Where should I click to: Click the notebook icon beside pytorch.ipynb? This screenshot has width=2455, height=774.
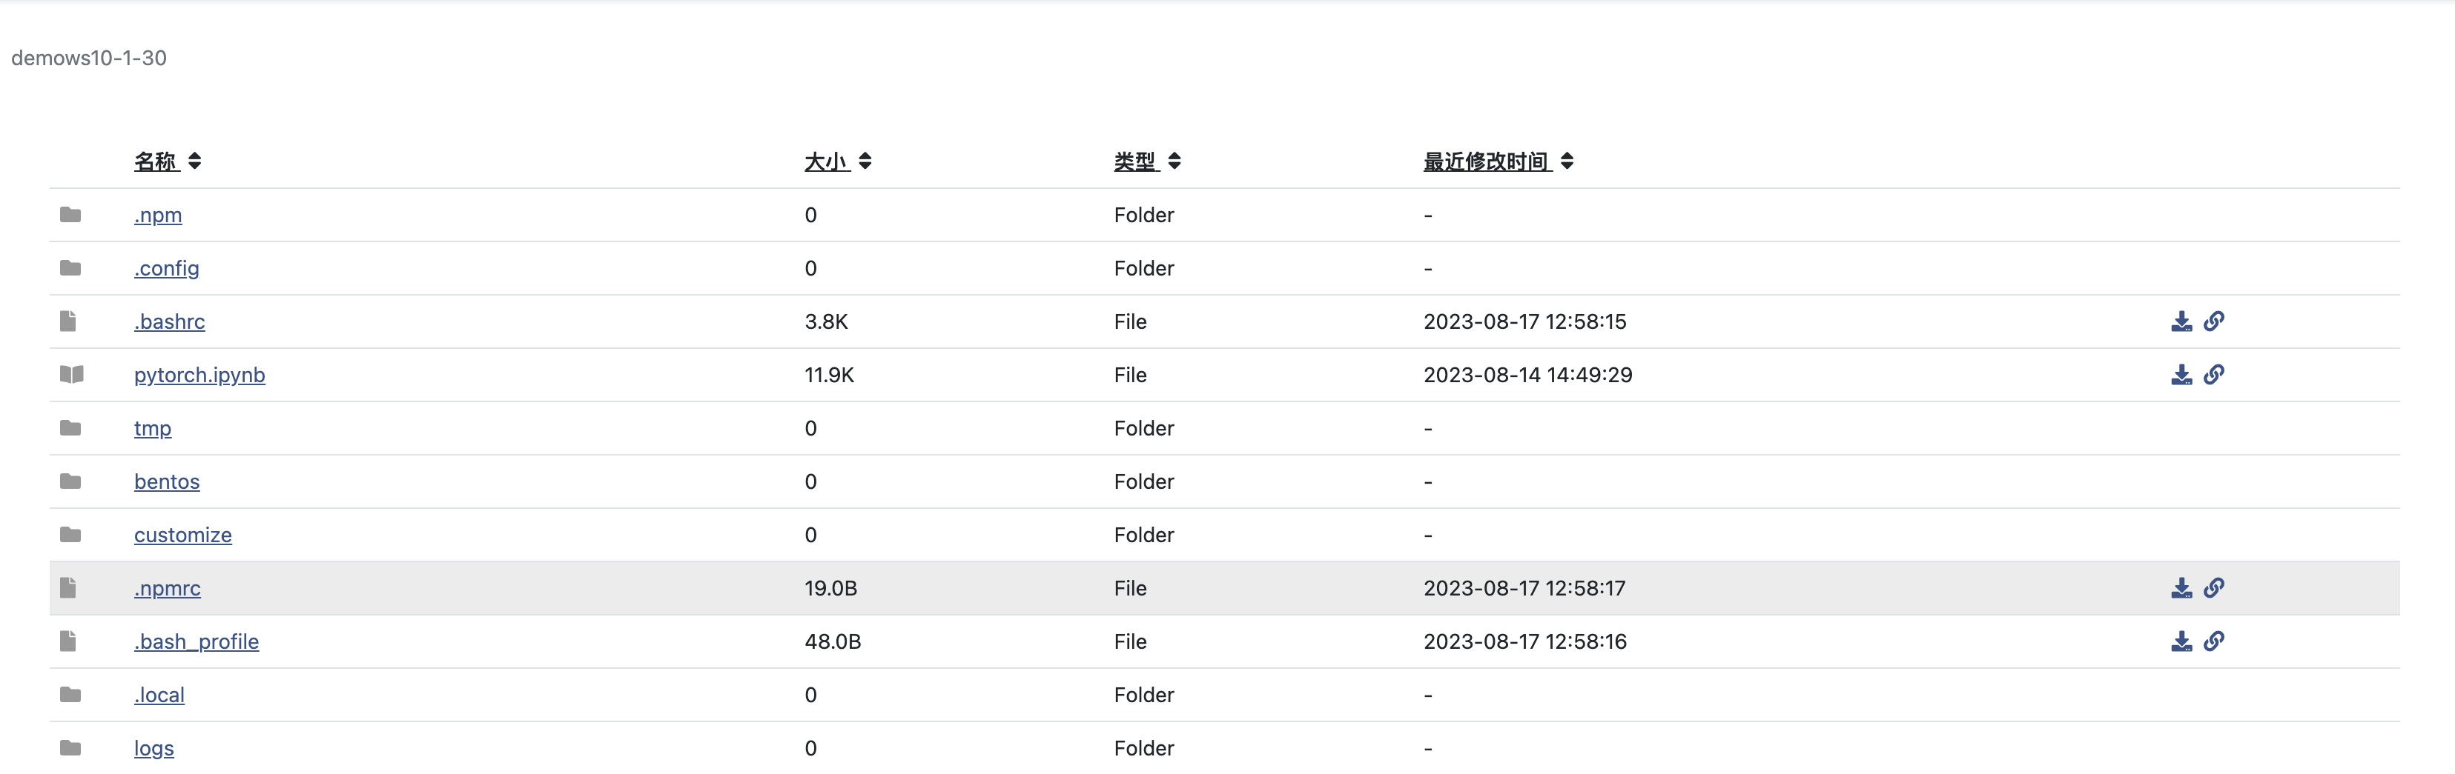coord(71,374)
